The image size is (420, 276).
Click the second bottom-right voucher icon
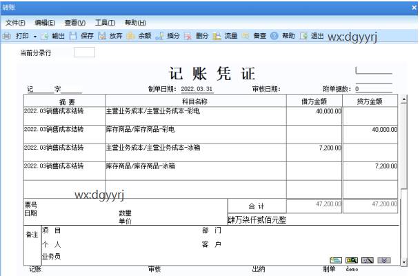click(352, 260)
